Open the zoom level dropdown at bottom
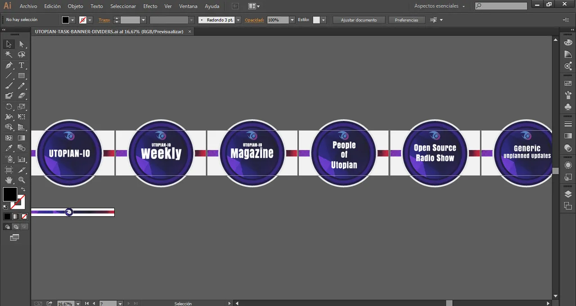 [78, 303]
